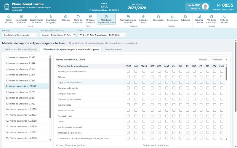Image resolution: width=237 pixels, height=148 pixels.
Task: Open Diagnóstico Pedagógico
Action: pyautogui.click(x=51, y=19)
